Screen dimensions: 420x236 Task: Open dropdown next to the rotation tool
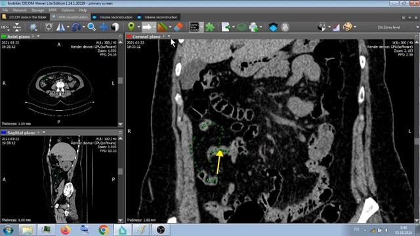coord(83,28)
